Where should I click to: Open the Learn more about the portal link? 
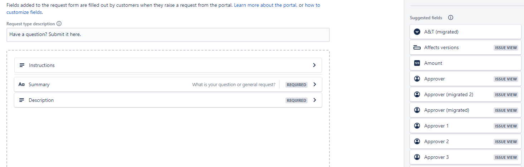(x=265, y=5)
